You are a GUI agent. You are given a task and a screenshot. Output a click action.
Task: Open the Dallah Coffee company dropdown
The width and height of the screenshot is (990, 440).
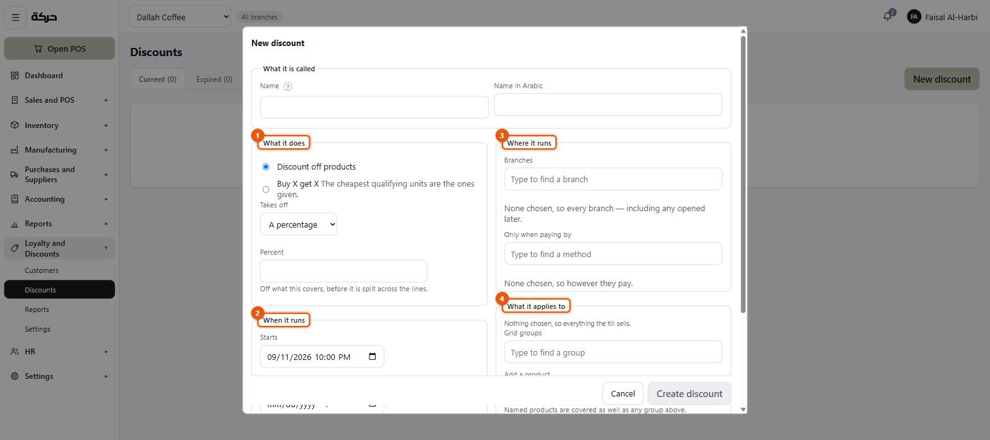(x=179, y=17)
